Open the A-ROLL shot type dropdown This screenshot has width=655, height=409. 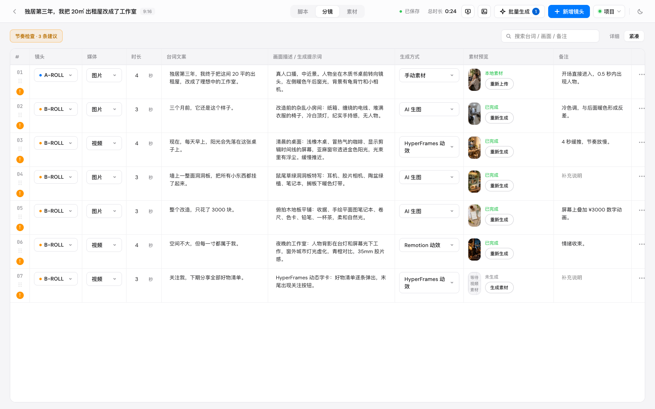(x=56, y=75)
